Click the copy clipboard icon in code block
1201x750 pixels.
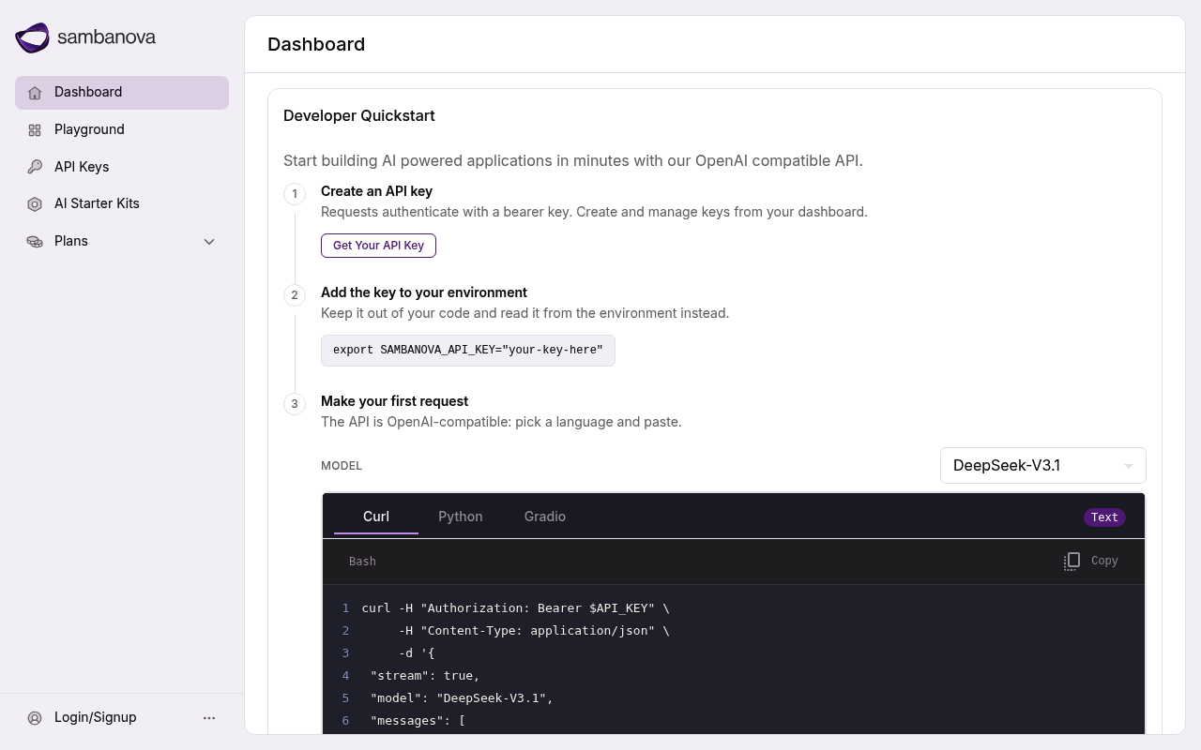pos(1072,562)
